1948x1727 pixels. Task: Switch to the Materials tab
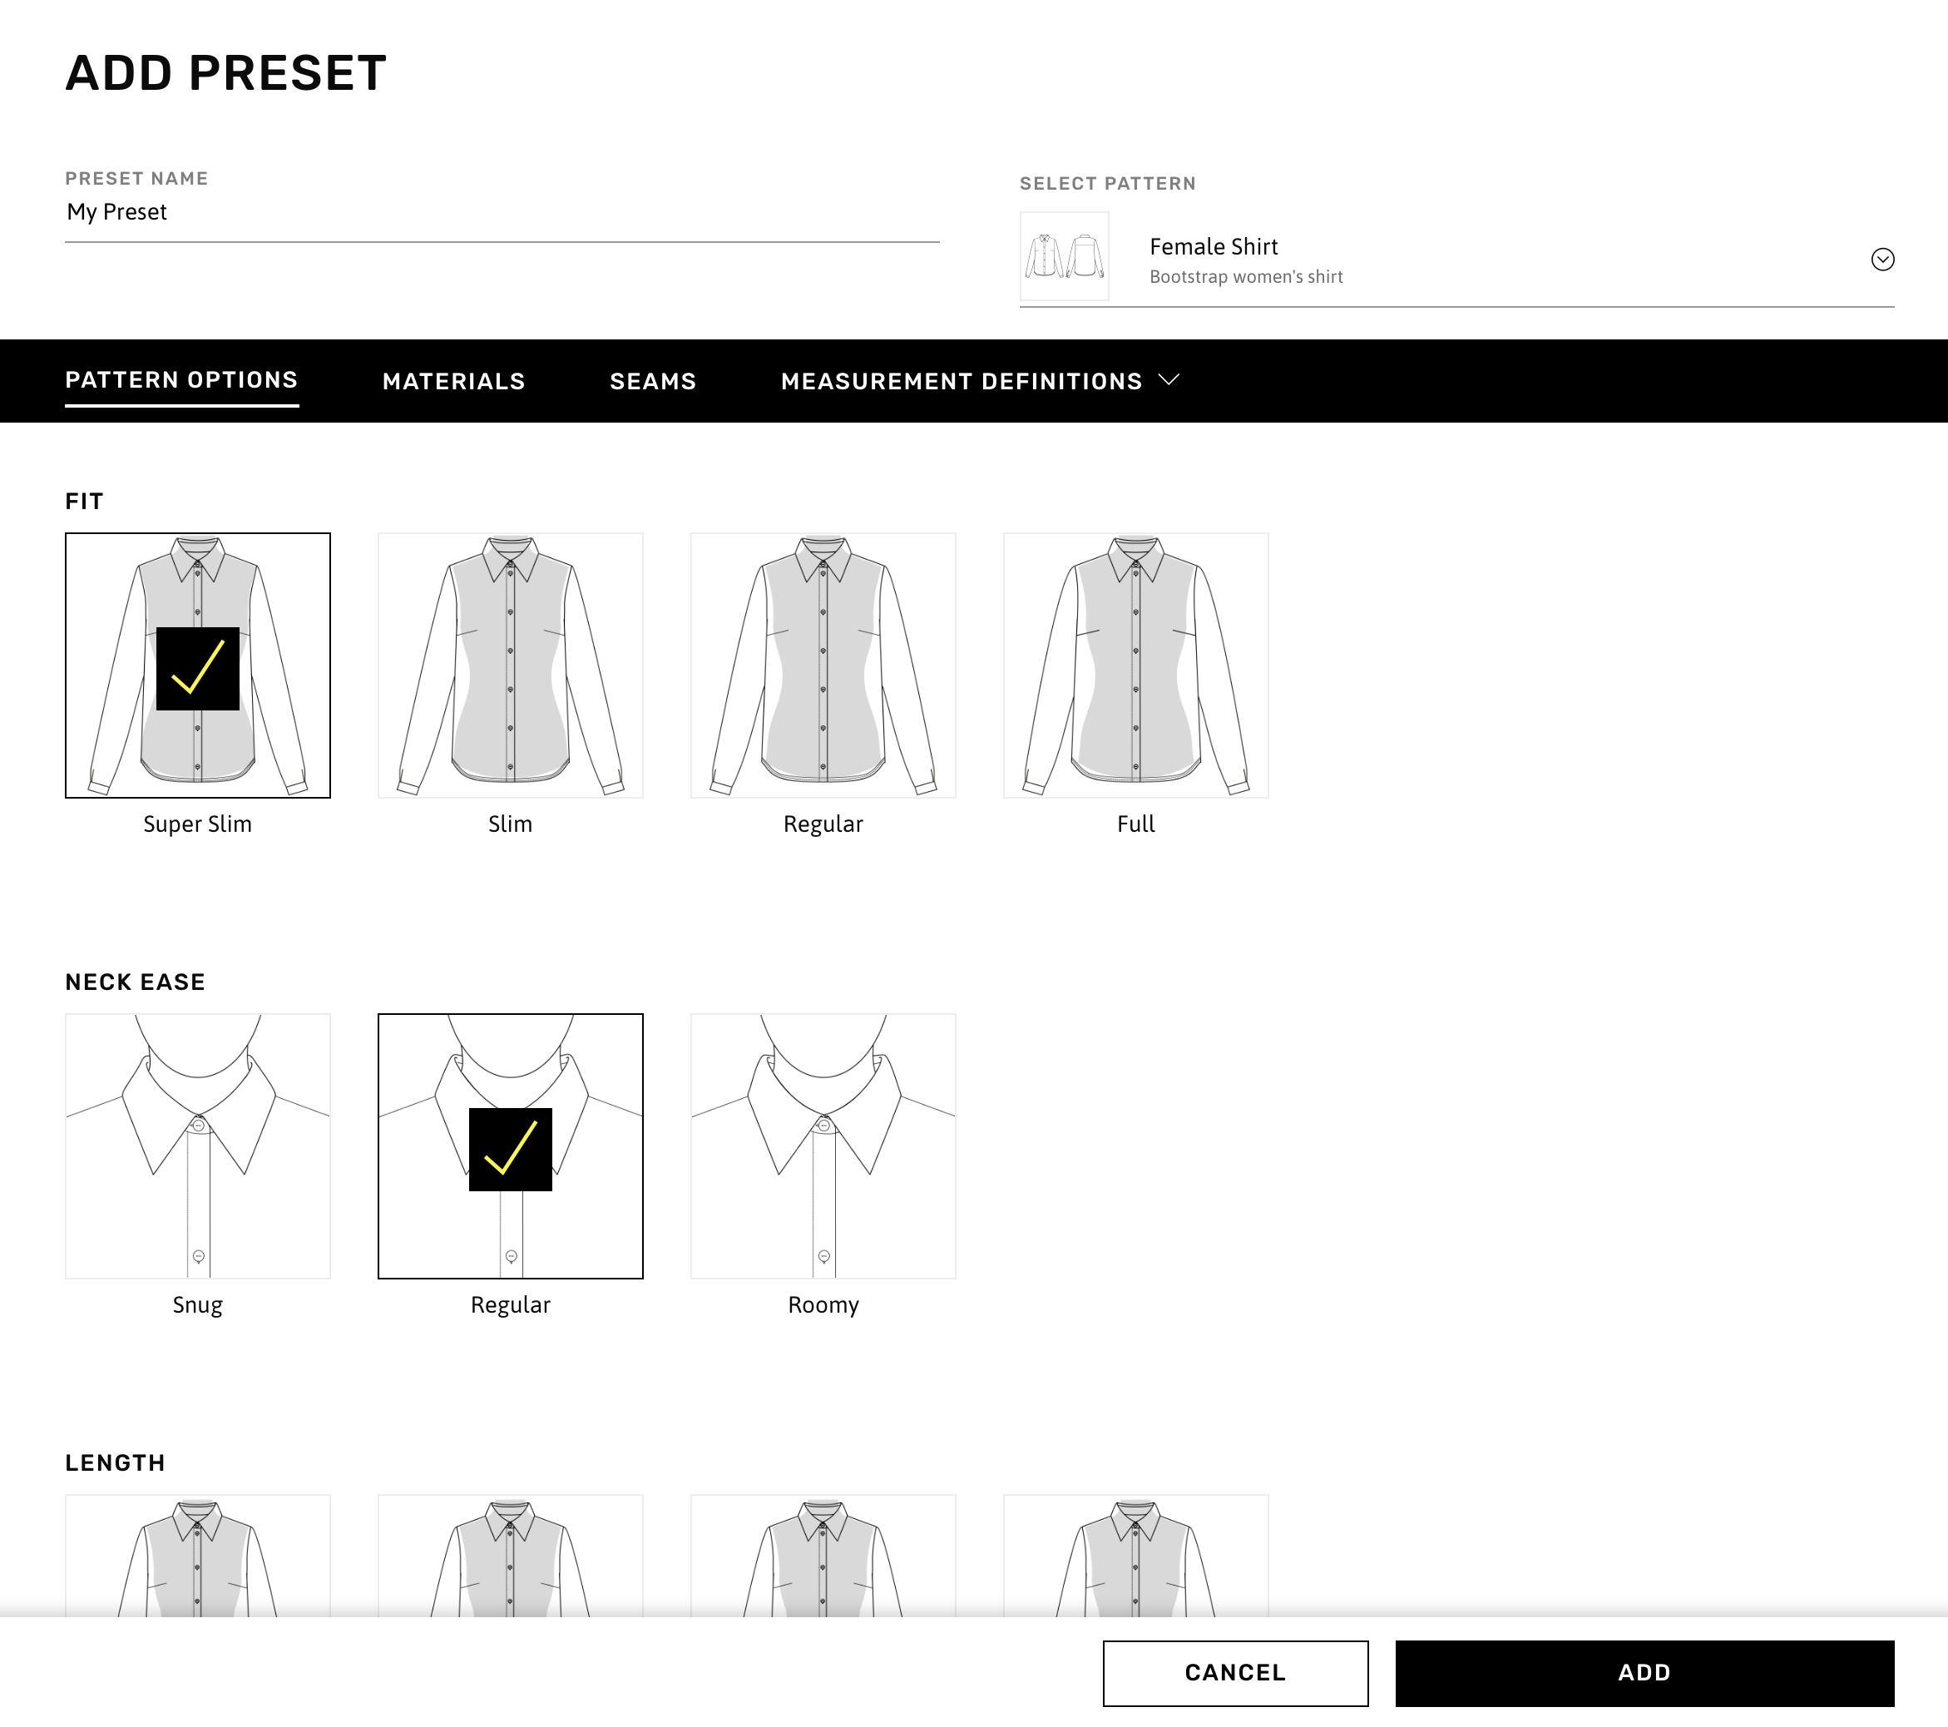click(x=453, y=382)
